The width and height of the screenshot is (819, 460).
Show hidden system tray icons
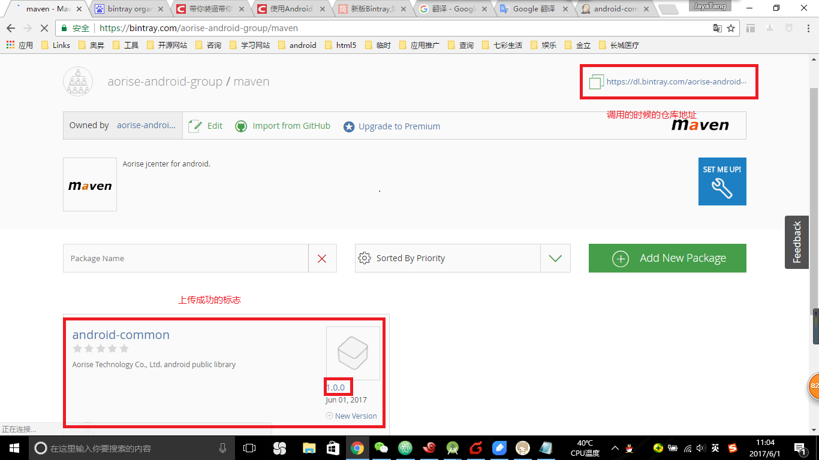coord(615,448)
